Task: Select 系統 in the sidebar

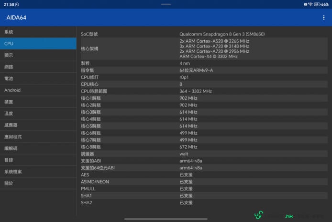Action: pyautogui.click(x=38, y=32)
